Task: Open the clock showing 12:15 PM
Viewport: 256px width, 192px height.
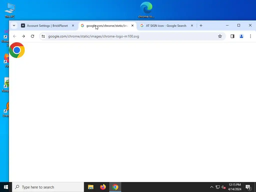Action: click(x=234, y=187)
